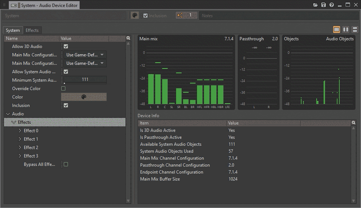Select 'Is 3D Audio Active' row
Image resolution: width=361 pixels, height=208 pixels.
click(x=244, y=130)
